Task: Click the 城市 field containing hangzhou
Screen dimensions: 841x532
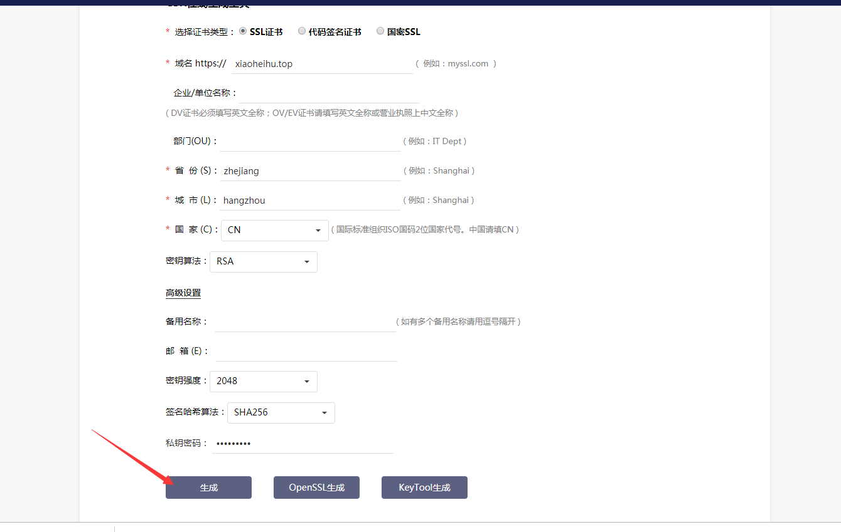Action: click(x=311, y=200)
